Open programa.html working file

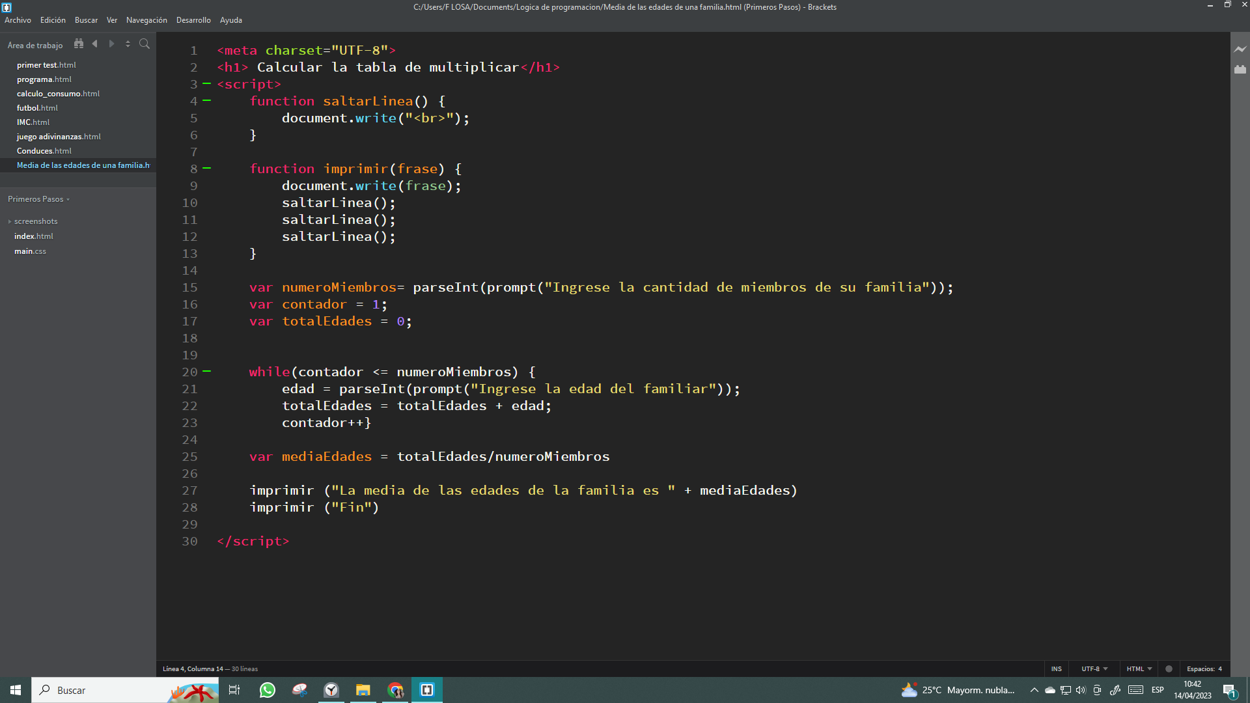pyautogui.click(x=44, y=79)
